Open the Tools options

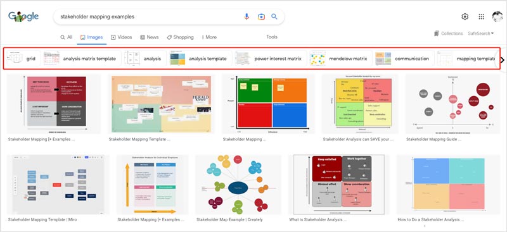point(272,37)
